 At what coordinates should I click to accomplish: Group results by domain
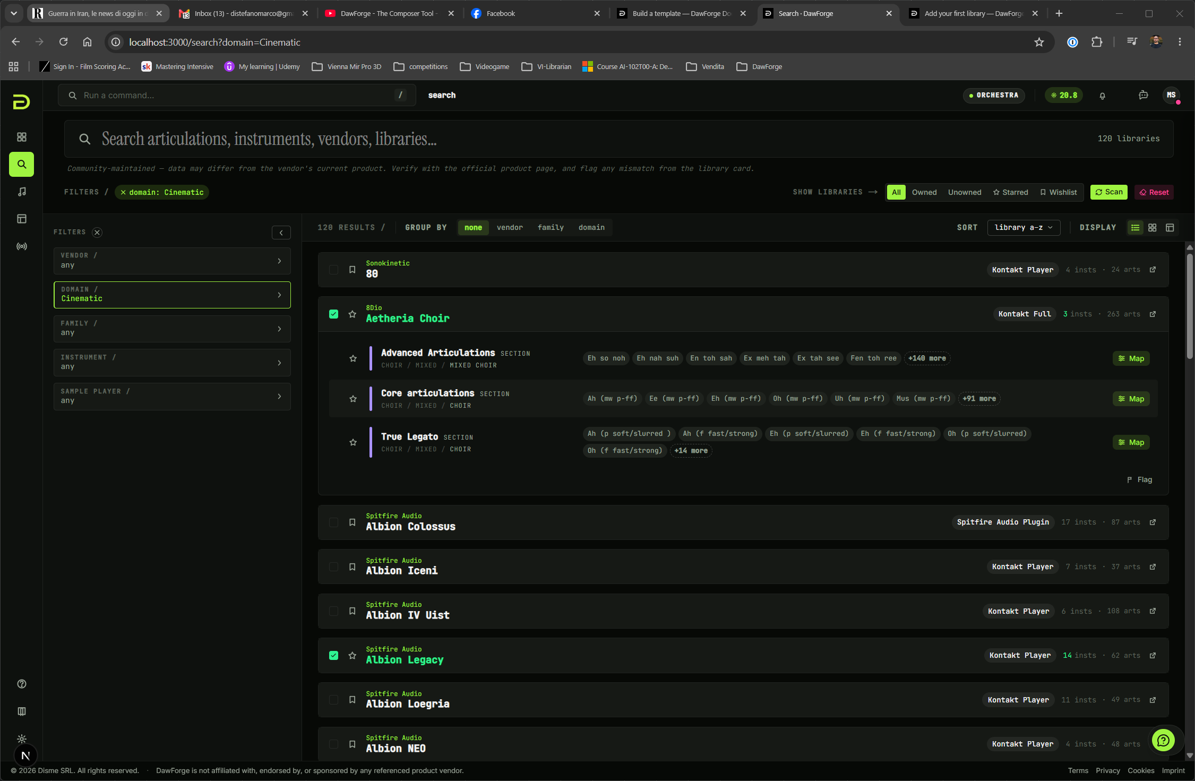pos(591,228)
